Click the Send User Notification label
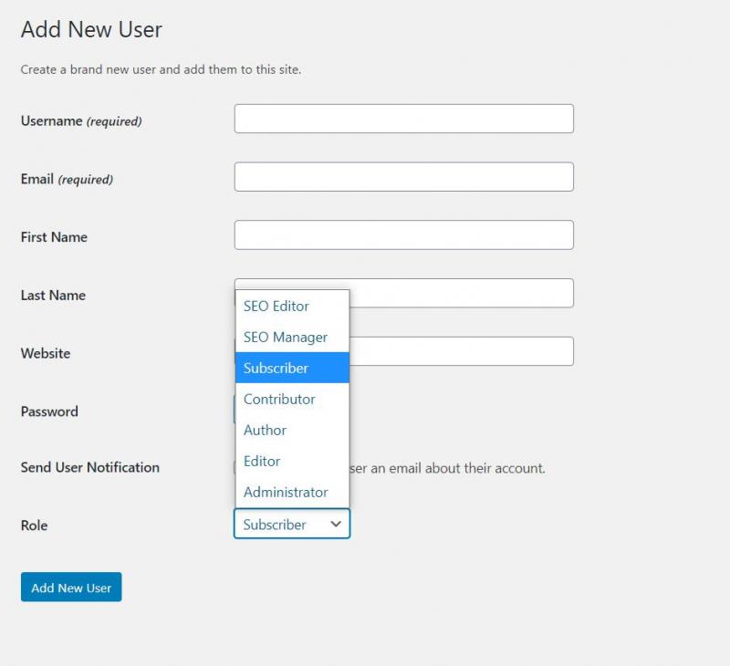This screenshot has width=730, height=666. coord(89,467)
